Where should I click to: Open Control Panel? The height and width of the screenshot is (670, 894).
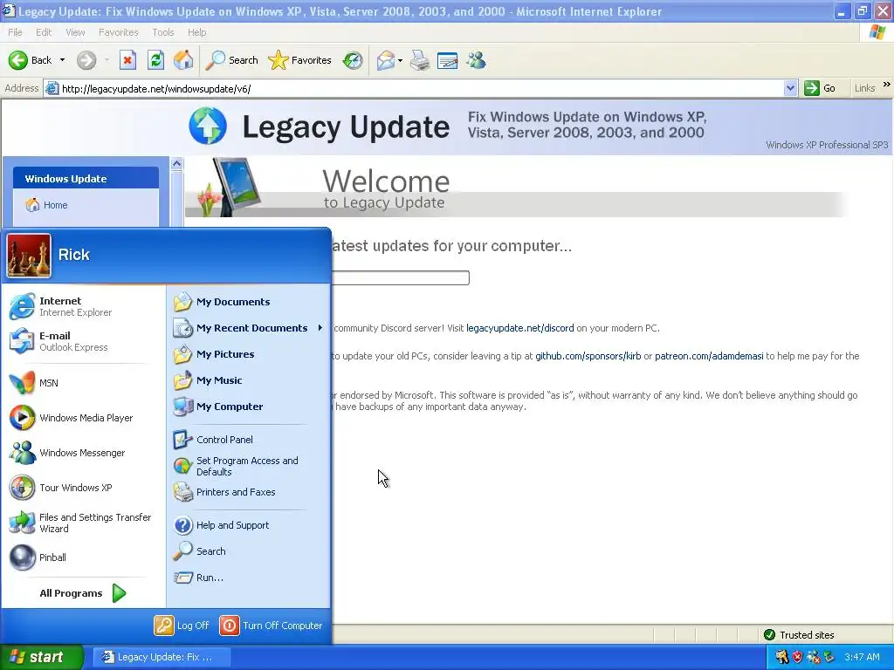(249, 440)
